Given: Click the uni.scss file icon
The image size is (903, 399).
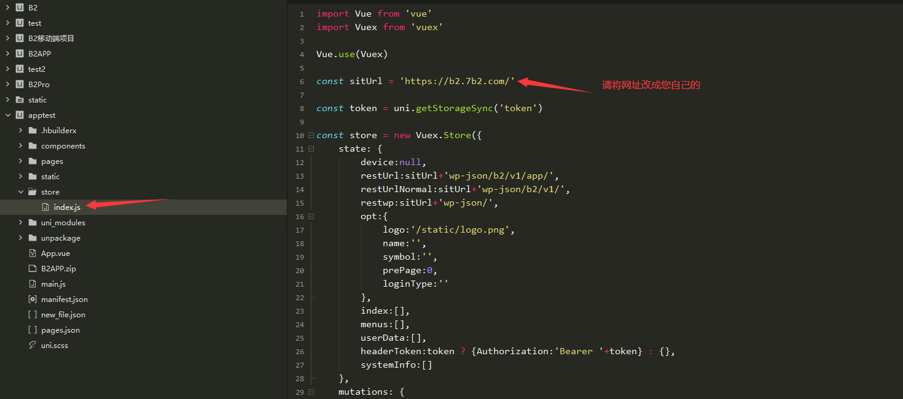Looking at the screenshot, I should (x=33, y=346).
